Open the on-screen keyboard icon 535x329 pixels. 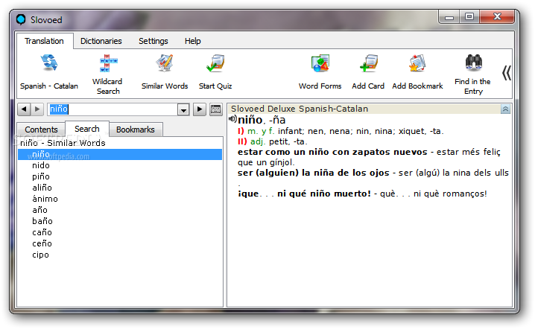(x=215, y=109)
